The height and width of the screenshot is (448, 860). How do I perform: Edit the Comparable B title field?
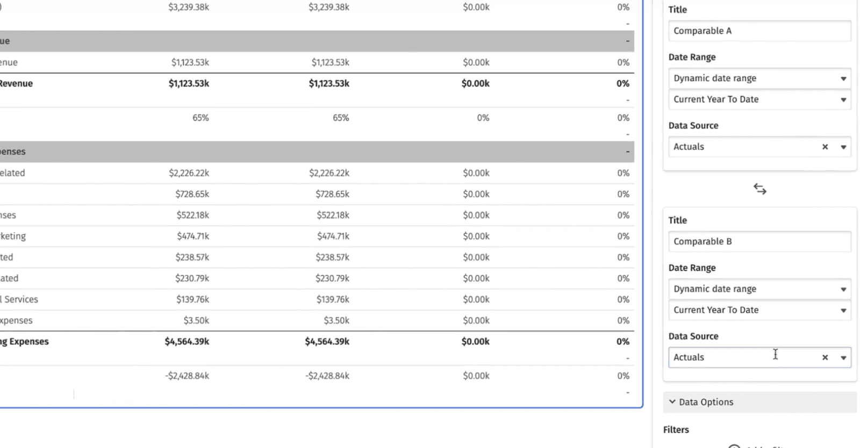click(x=759, y=241)
